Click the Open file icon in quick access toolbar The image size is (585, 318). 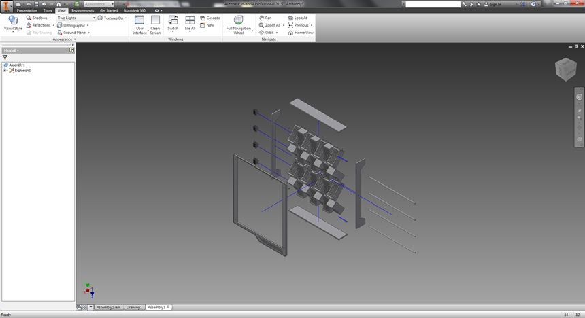[29, 4]
